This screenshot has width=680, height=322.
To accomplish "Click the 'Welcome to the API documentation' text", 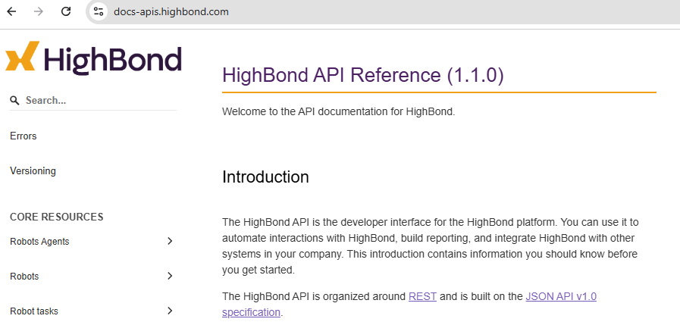I will point(339,112).
